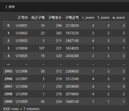This screenshot has width=129, height=111.
Task: Click recency value 22
Action: 43,33
